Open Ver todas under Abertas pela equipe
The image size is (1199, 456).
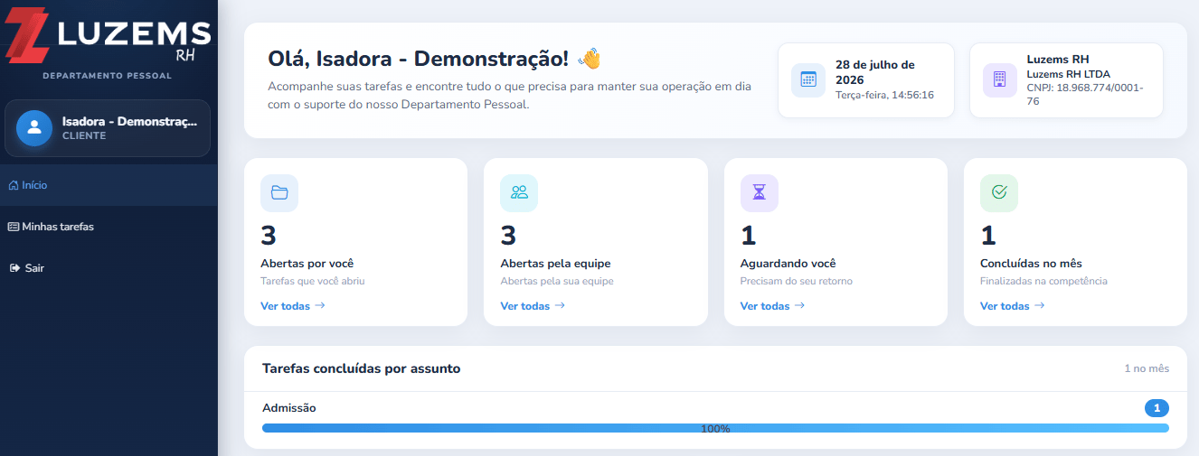[x=533, y=306]
